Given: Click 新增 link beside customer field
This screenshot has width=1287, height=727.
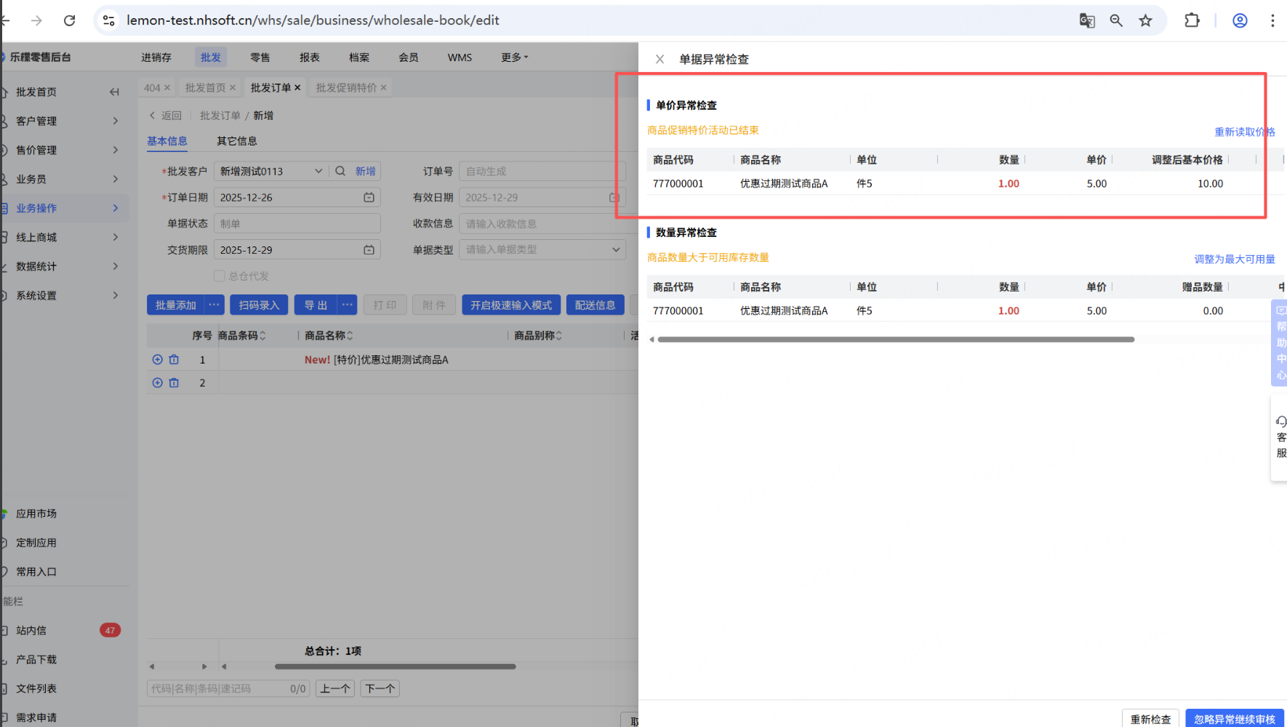Looking at the screenshot, I should tap(366, 171).
